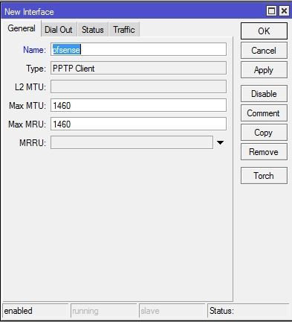Screen dimensions: 292x322
Task: Confirm with the OK button
Action: [x=264, y=31]
